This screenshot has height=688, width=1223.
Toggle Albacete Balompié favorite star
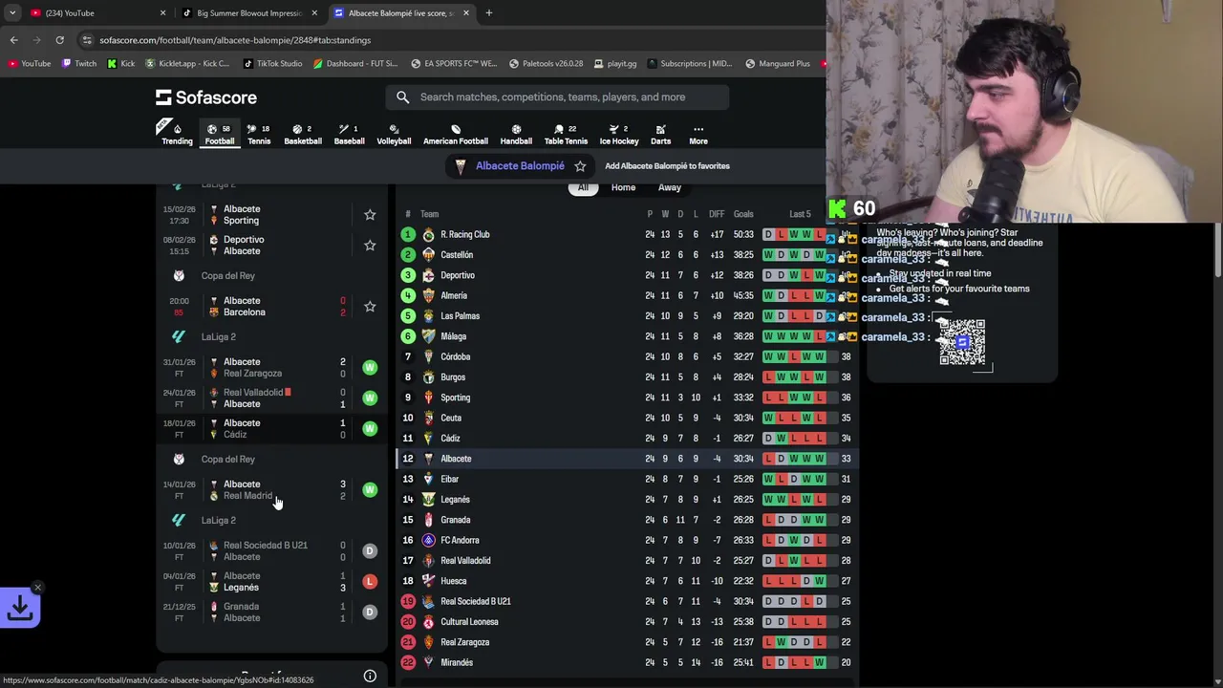click(x=580, y=166)
